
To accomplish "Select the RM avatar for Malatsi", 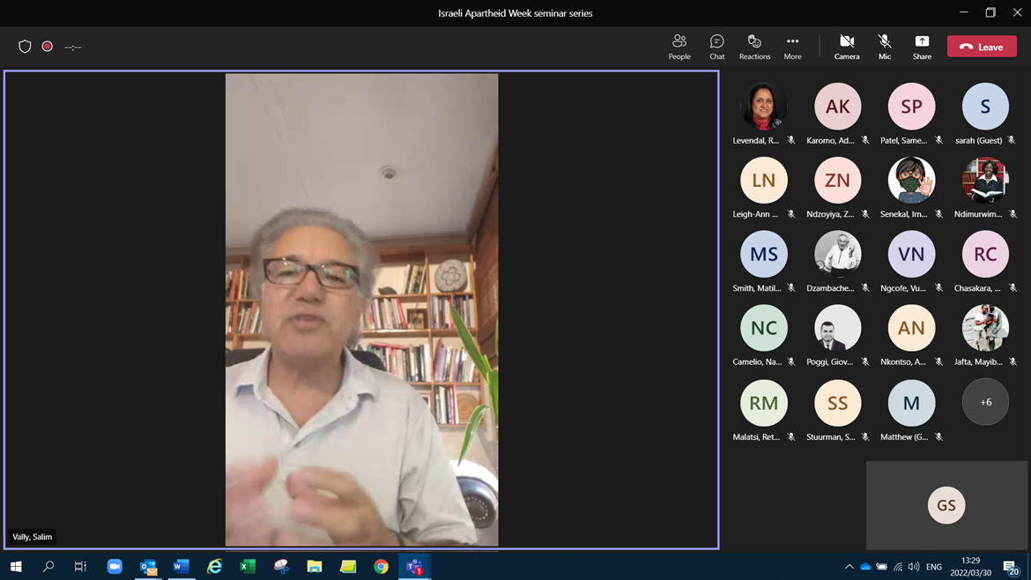I will (763, 403).
